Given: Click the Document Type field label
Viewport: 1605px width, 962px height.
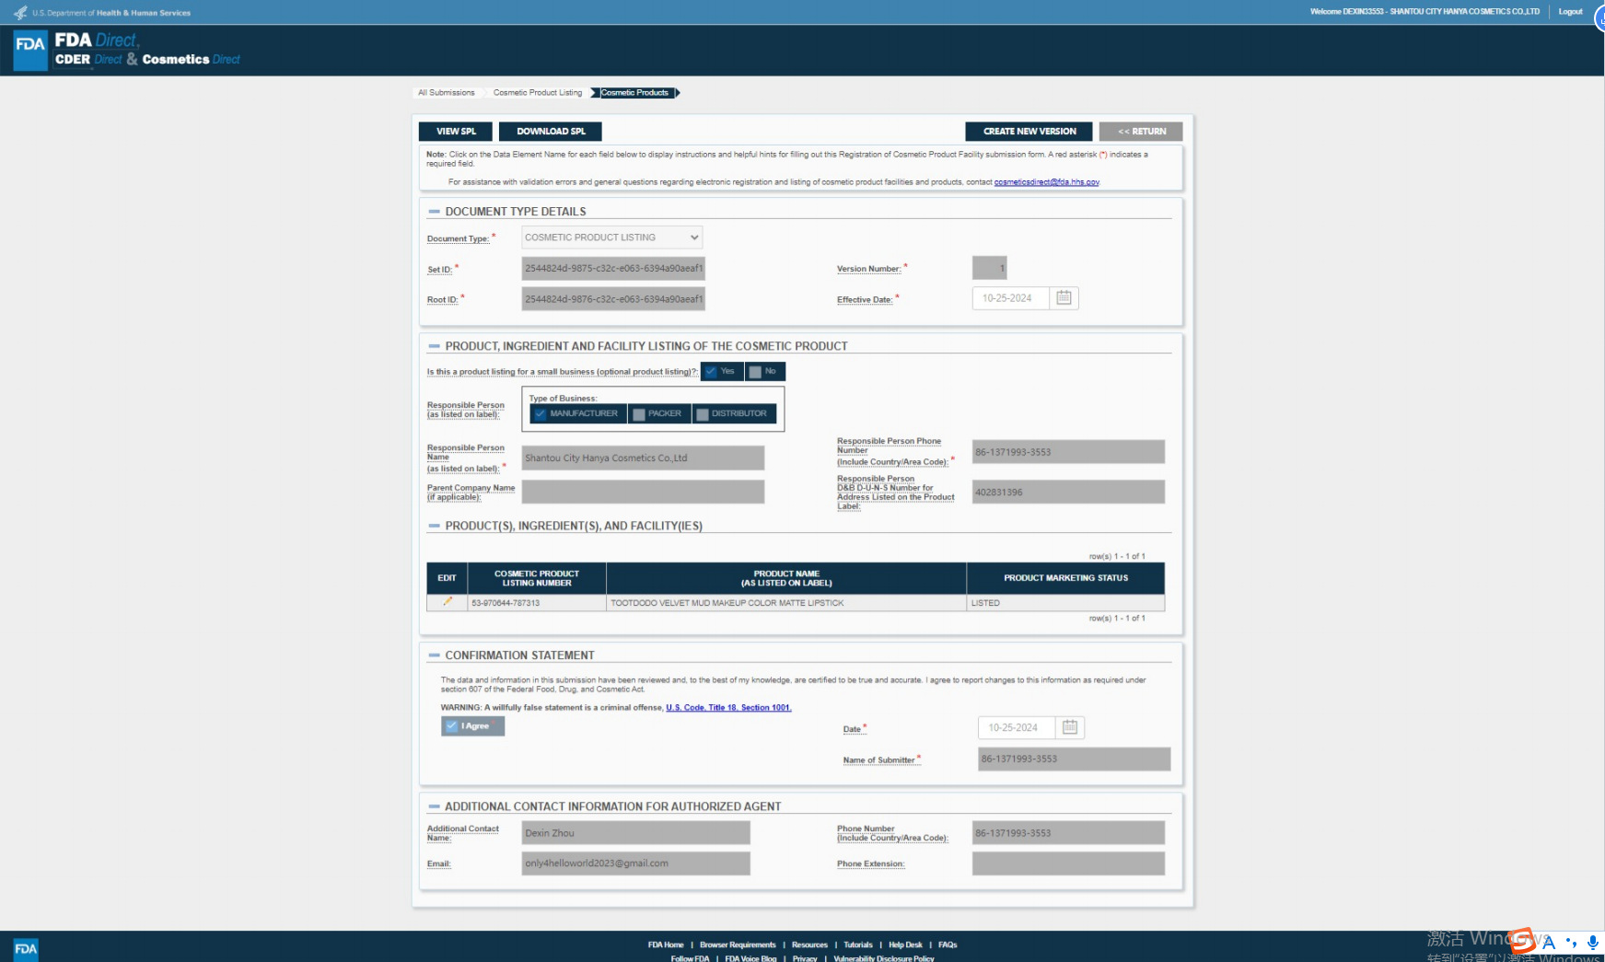Looking at the screenshot, I should point(458,238).
